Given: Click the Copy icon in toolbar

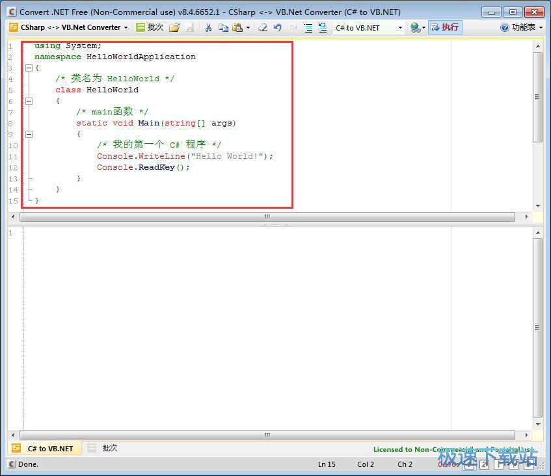Looking at the screenshot, I should pos(223,27).
